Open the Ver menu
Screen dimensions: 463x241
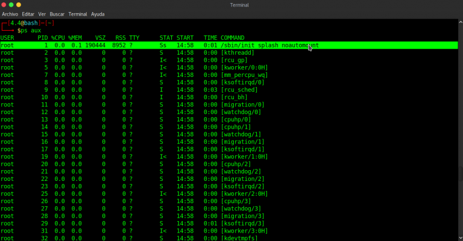pyautogui.click(x=42, y=13)
